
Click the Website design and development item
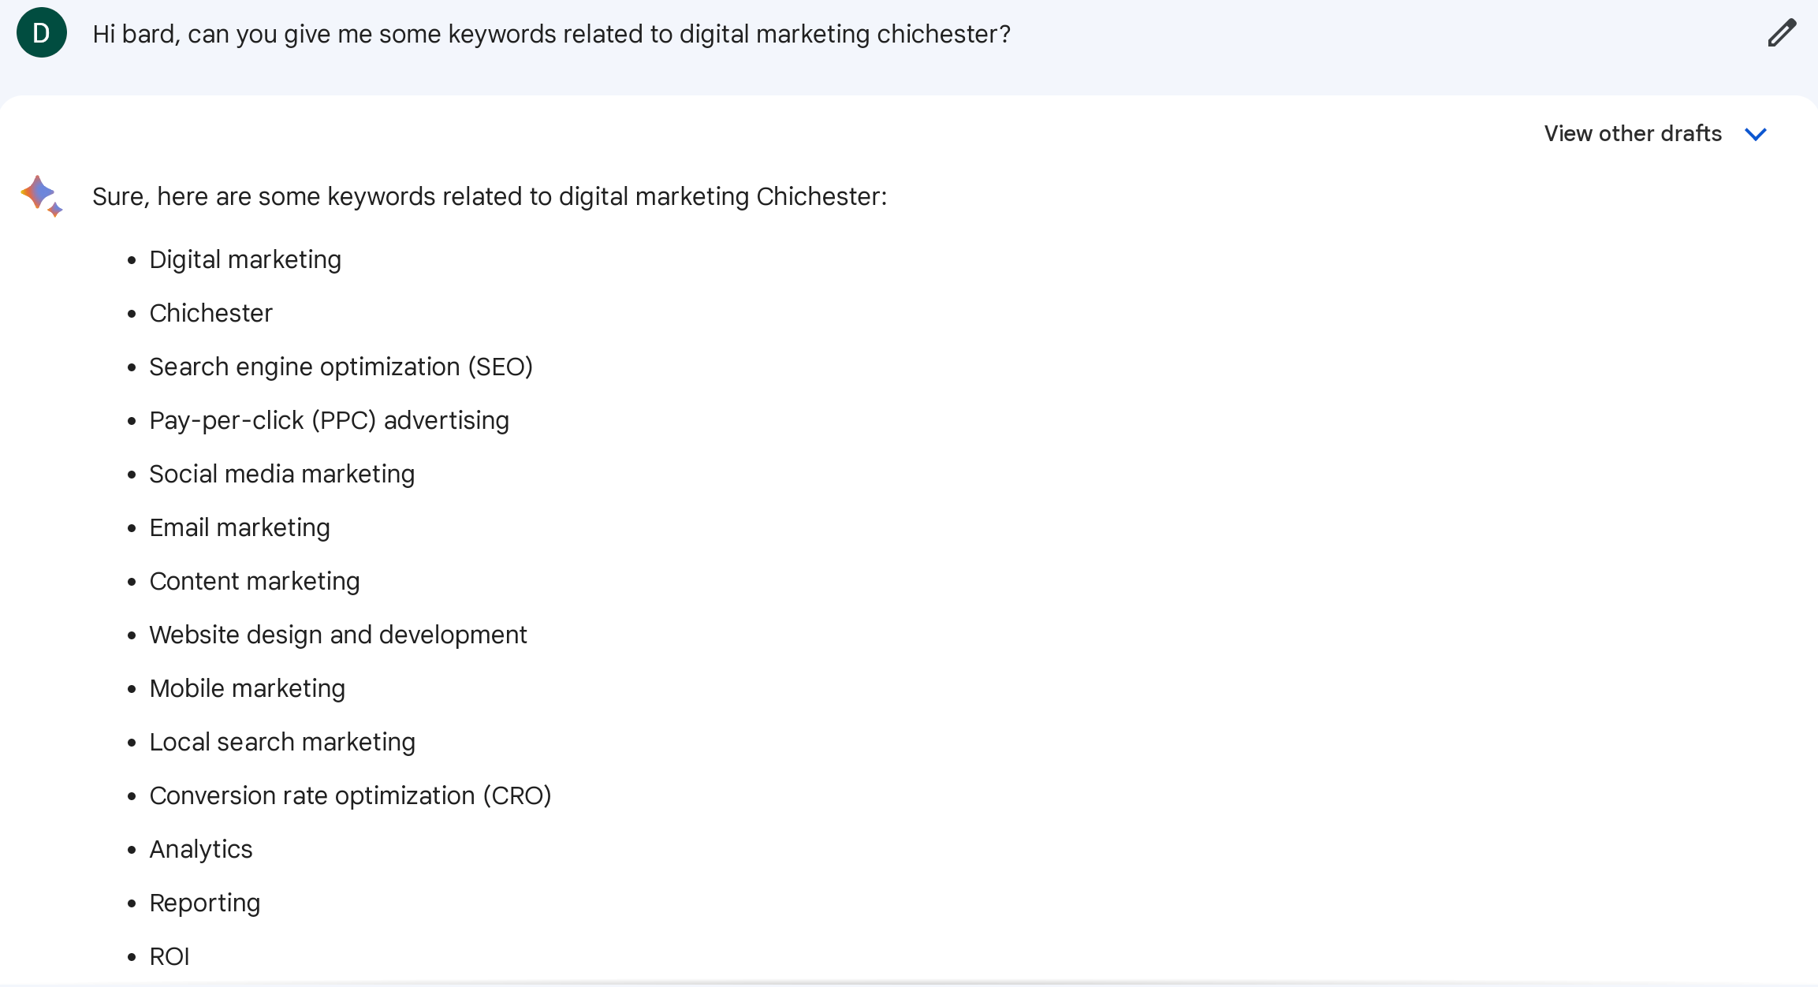coord(337,635)
